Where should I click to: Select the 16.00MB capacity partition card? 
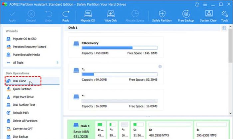pyautogui.click(x=116, y=100)
